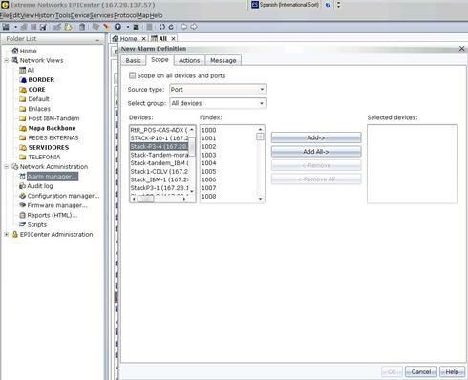The image size is (468, 380).
Task: Click the Network Views tree node icon
Action: click(15, 60)
